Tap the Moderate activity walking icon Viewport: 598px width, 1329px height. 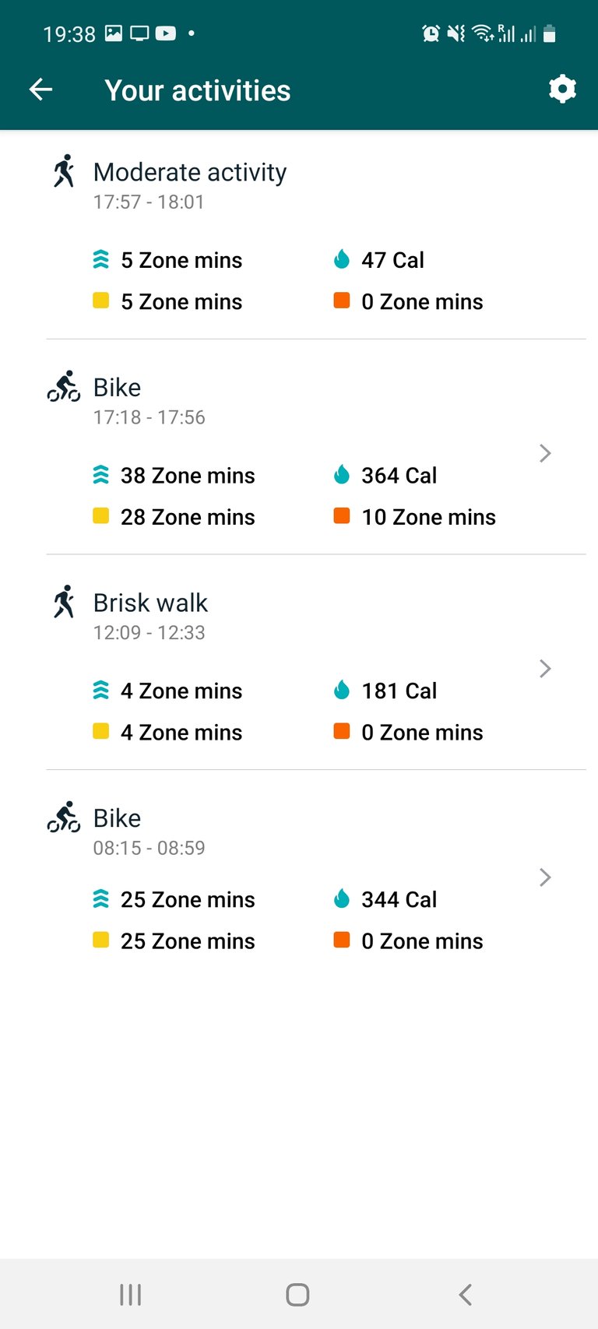[64, 171]
